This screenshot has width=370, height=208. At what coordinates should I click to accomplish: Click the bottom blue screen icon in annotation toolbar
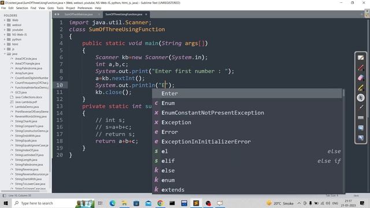tap(361, 138)
